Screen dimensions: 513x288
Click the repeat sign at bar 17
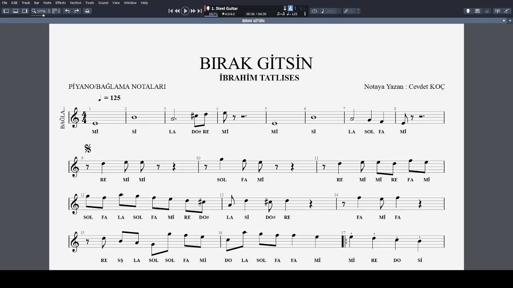(x=344, y=241)
